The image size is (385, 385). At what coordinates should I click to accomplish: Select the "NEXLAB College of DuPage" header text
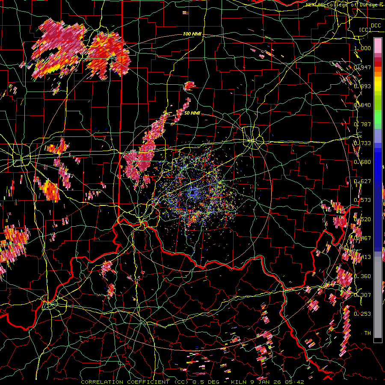pyautogui.click(x=343, y=5)
